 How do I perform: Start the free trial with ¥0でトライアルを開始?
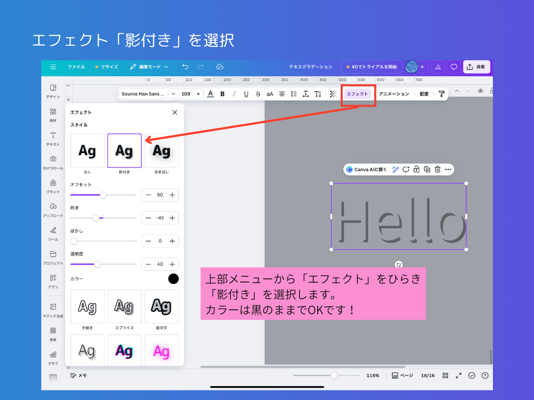point(371,67)
